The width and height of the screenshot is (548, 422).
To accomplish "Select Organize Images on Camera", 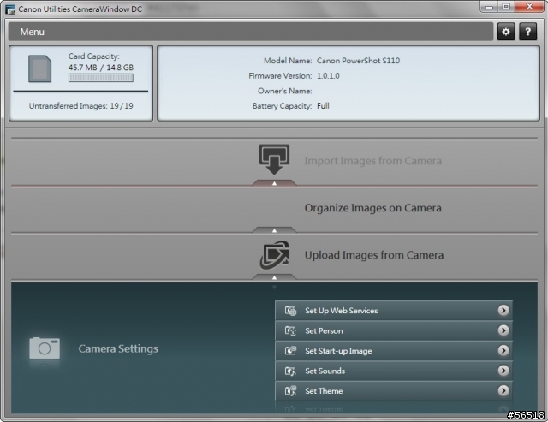I will pyautogui.click(x=373, y=208).
